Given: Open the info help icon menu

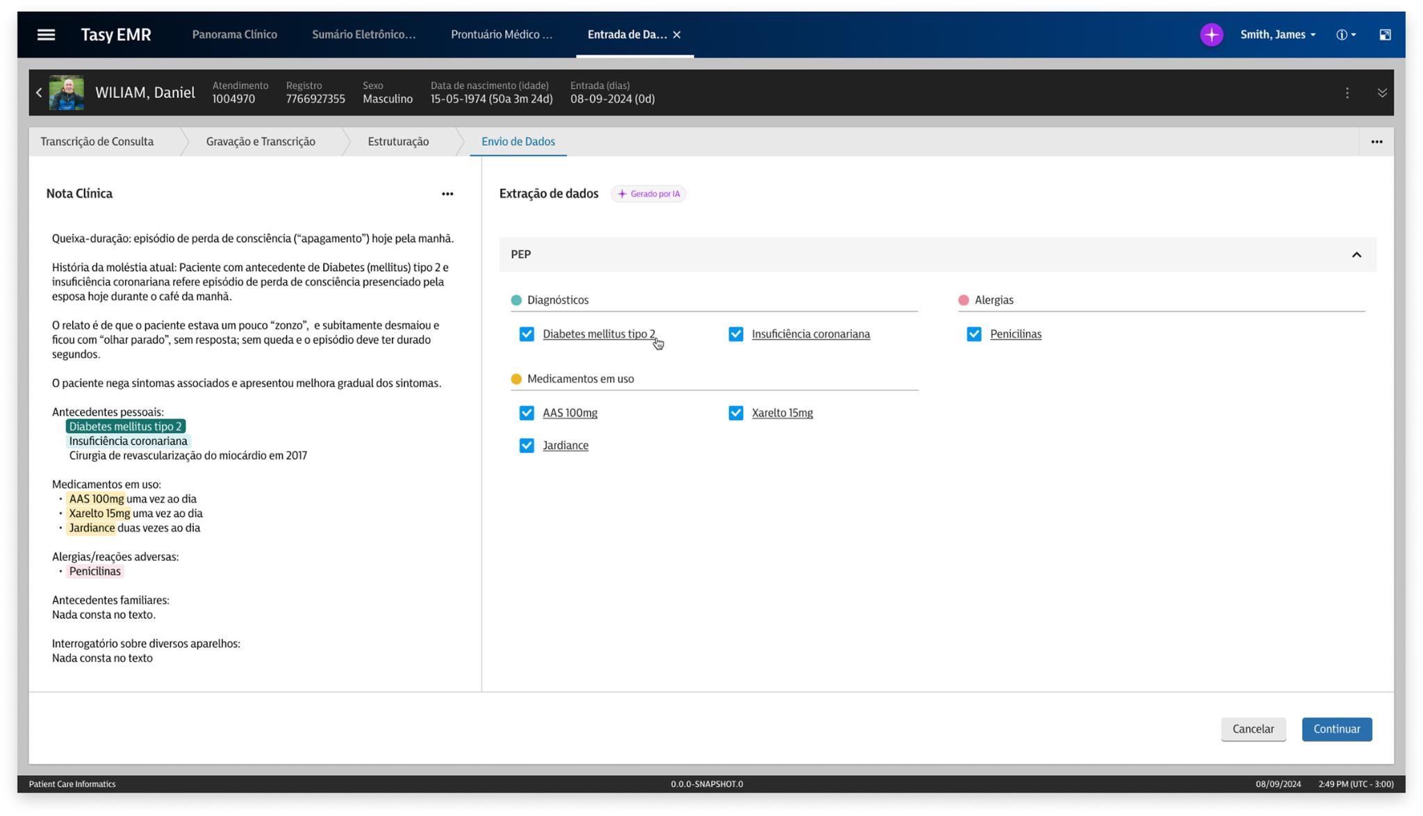Looking at the screenshot, I should pyautogui.click(x=1345, y=35).
